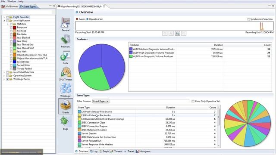276x155 pixels.
Task: Open the Filter Column Event Type dropdown
Action: [x=100, y=101]
